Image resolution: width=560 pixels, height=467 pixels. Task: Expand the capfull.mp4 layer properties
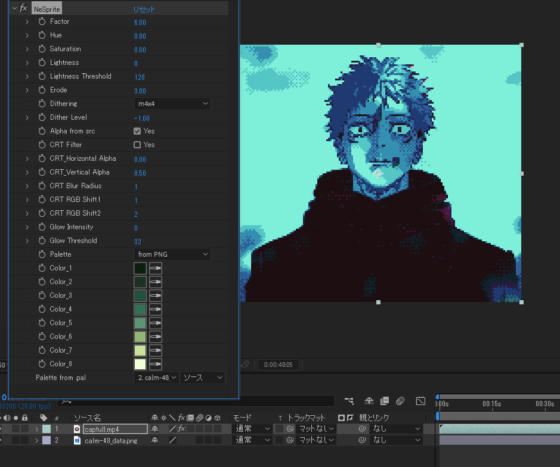point(36,429)
